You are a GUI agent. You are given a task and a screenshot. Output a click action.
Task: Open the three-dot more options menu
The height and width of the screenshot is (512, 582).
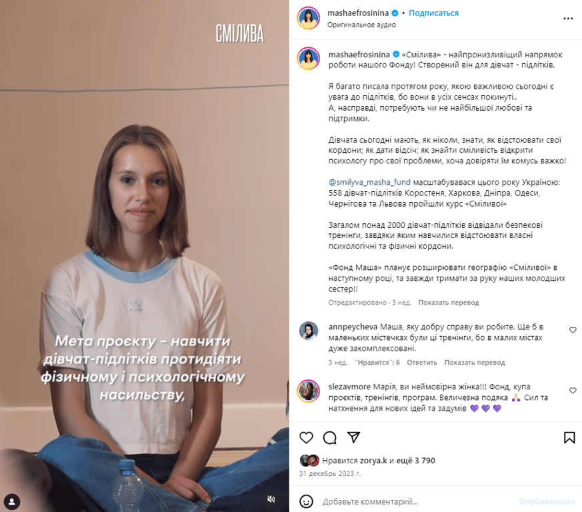coord(568,19)
